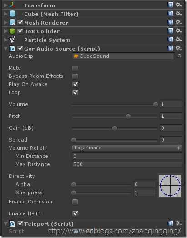Image resolution: width=187 pixels, height=238 pixels.
Task: Open the Volume Rolloff Logarithmic dropdown
Action: 127,148
